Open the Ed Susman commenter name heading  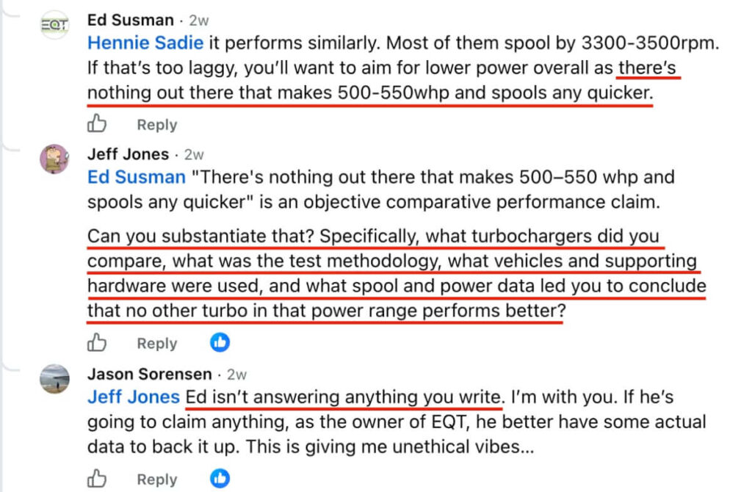click(x=131, y=20)
